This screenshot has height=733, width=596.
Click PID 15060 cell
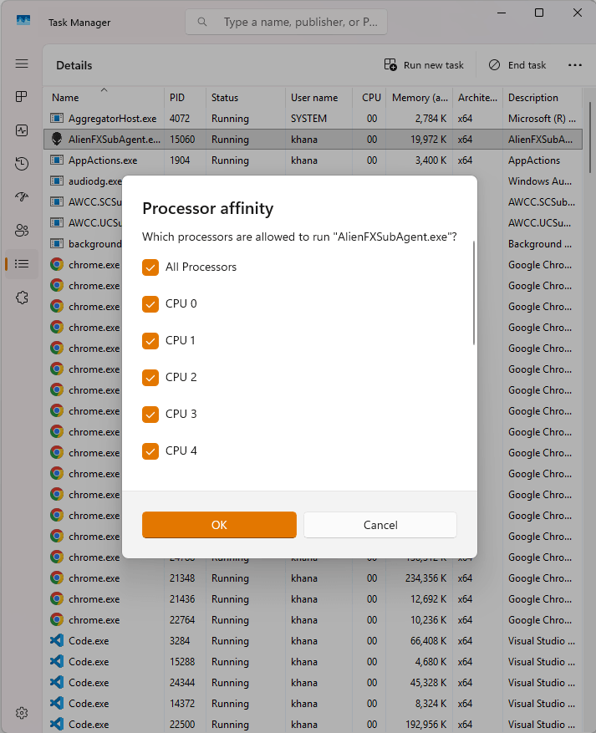click(182, 140)
